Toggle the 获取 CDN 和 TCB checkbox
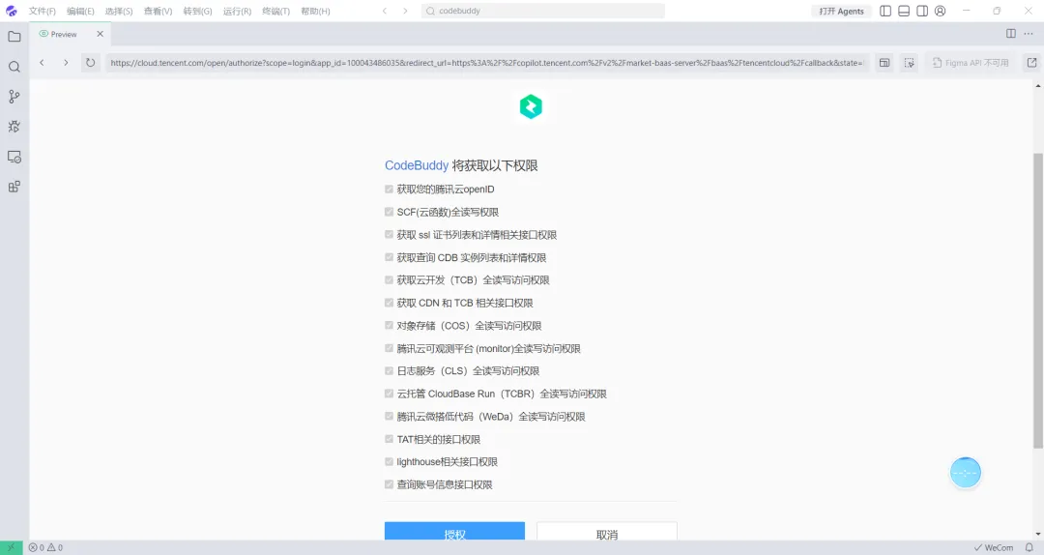The height and width of the screenshot is (555, 1044). coord(389,303)
